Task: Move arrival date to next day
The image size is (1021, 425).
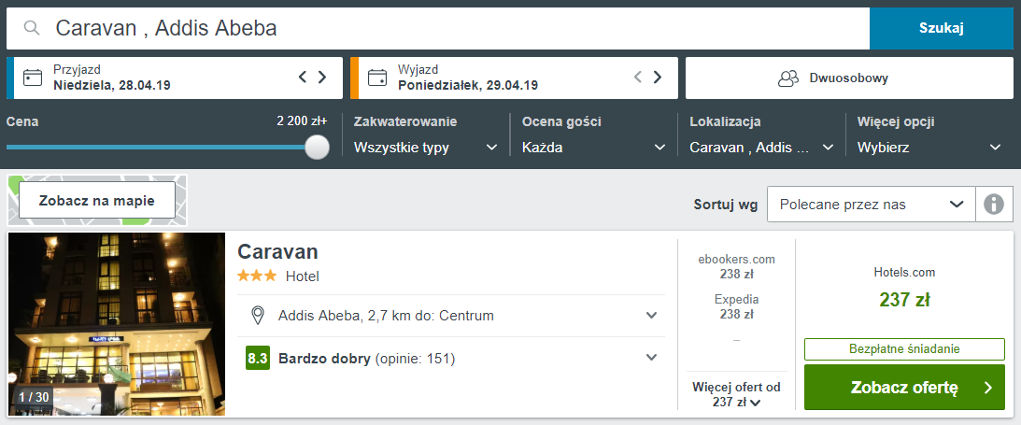Action: tap(321, 78)
